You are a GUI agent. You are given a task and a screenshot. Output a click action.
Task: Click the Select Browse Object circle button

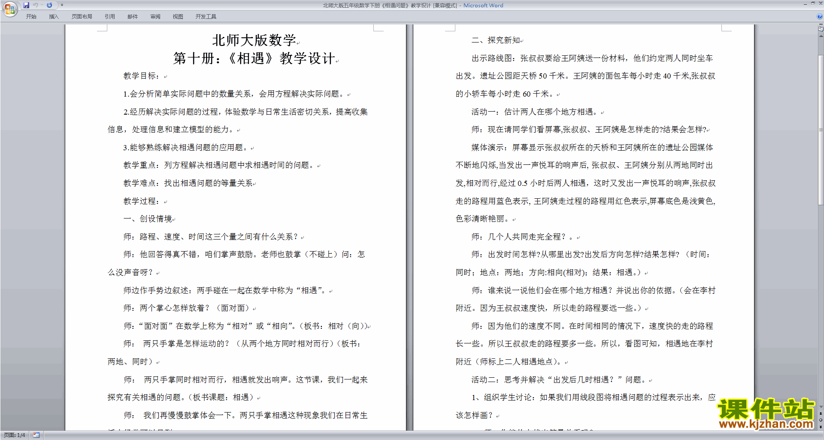click(x=821, y=420)
